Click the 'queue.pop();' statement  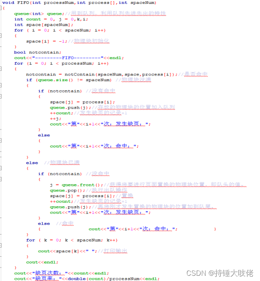tap(68, 191)
